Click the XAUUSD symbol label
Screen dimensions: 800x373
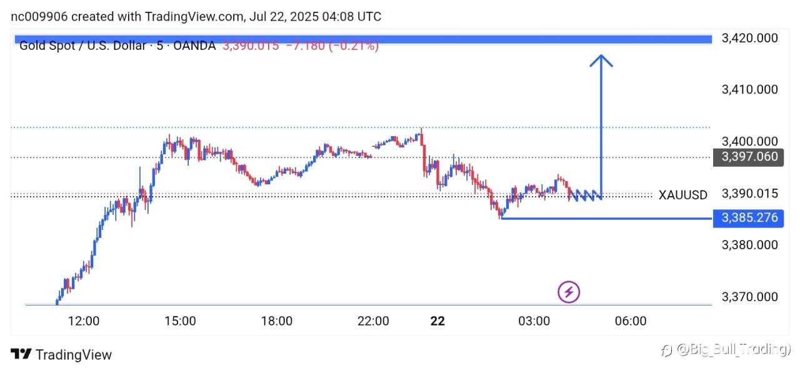pyautogui.click(x=682, y=195)
